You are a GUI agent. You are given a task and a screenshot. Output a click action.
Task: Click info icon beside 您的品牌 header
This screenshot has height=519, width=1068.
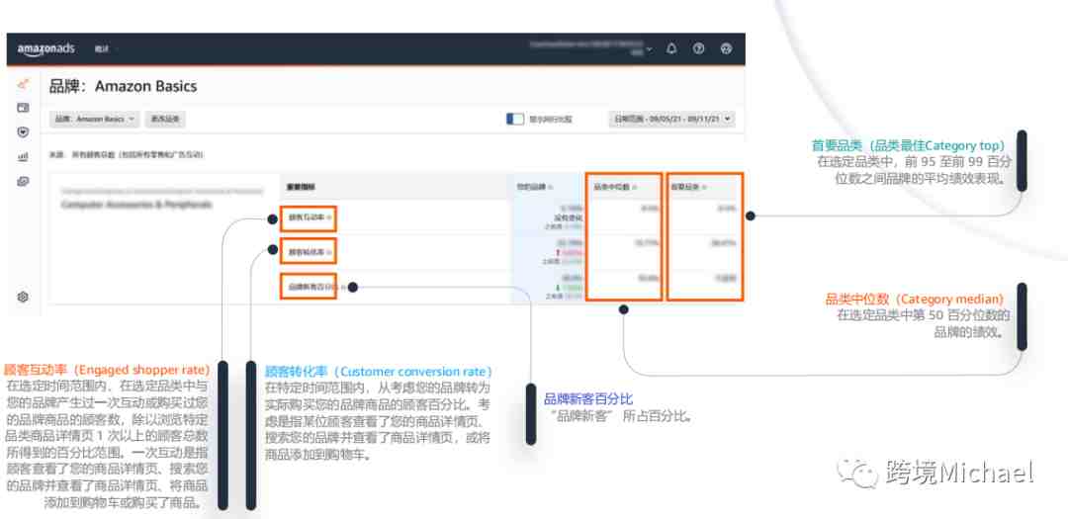coord(551,187)
